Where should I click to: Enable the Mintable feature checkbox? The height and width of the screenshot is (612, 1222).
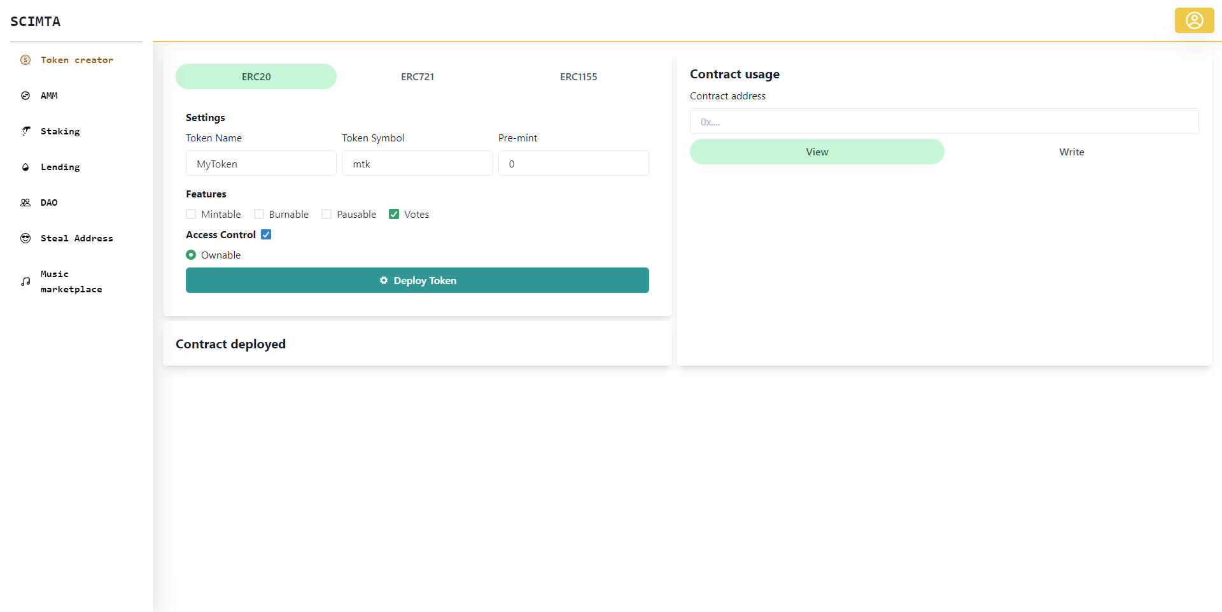click(x=191, y=214)
